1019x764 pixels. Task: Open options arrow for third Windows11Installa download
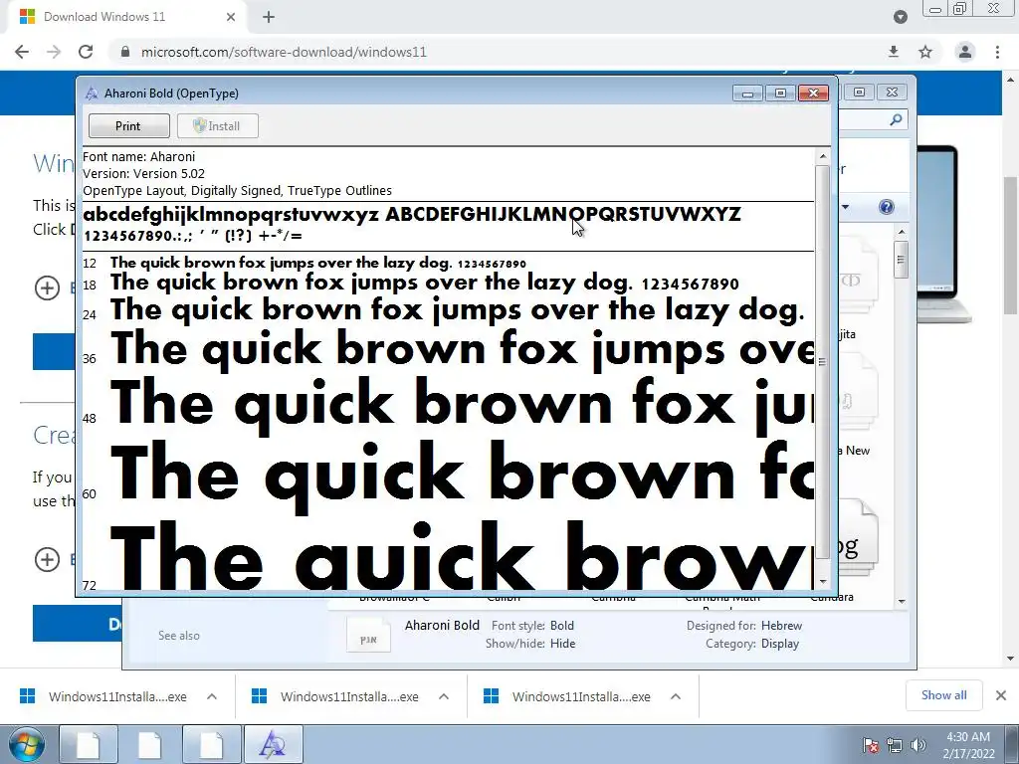click(x=676, y=696)
